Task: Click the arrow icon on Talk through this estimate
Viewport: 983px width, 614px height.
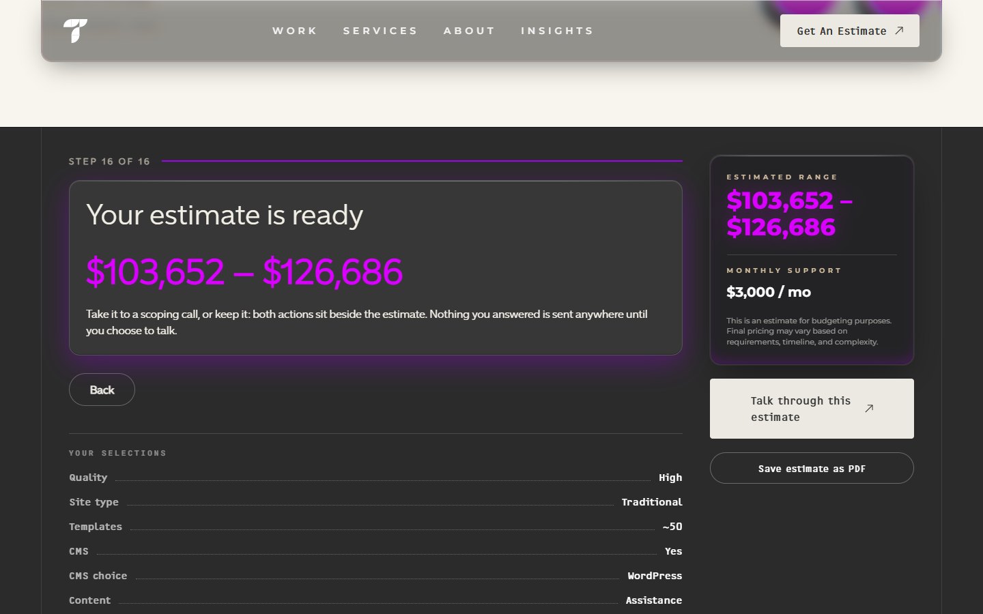Action: tap(869, 409)
